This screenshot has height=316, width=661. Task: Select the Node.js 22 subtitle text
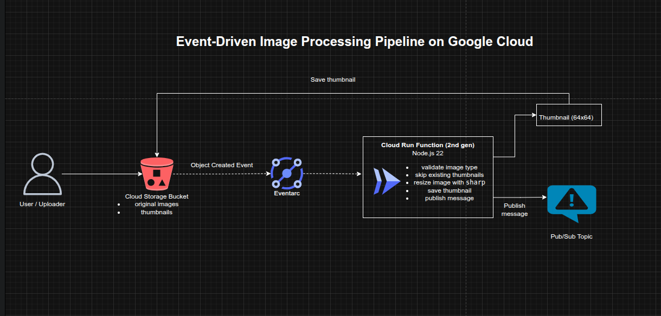[x=428, y=153]
